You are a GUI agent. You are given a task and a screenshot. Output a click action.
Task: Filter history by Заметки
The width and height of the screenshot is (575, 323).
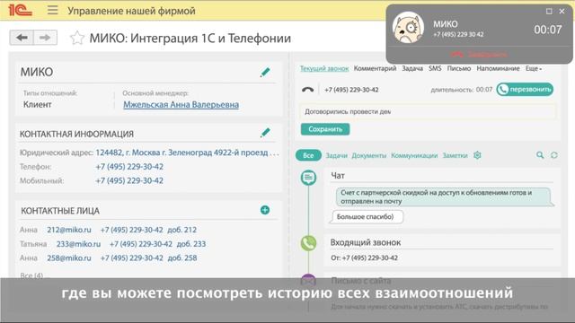click(456, 155)
